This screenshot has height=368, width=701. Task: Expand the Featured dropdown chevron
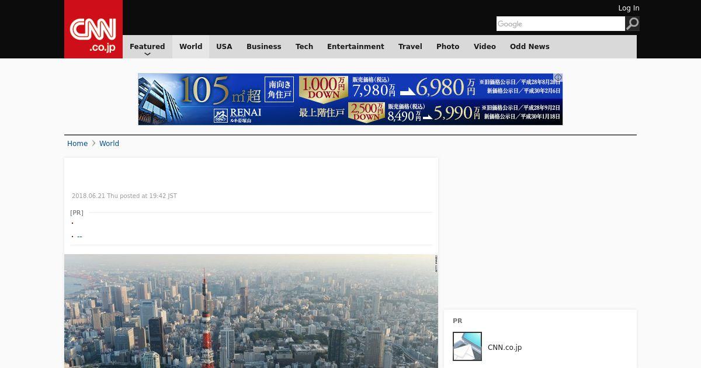[147, 54]
